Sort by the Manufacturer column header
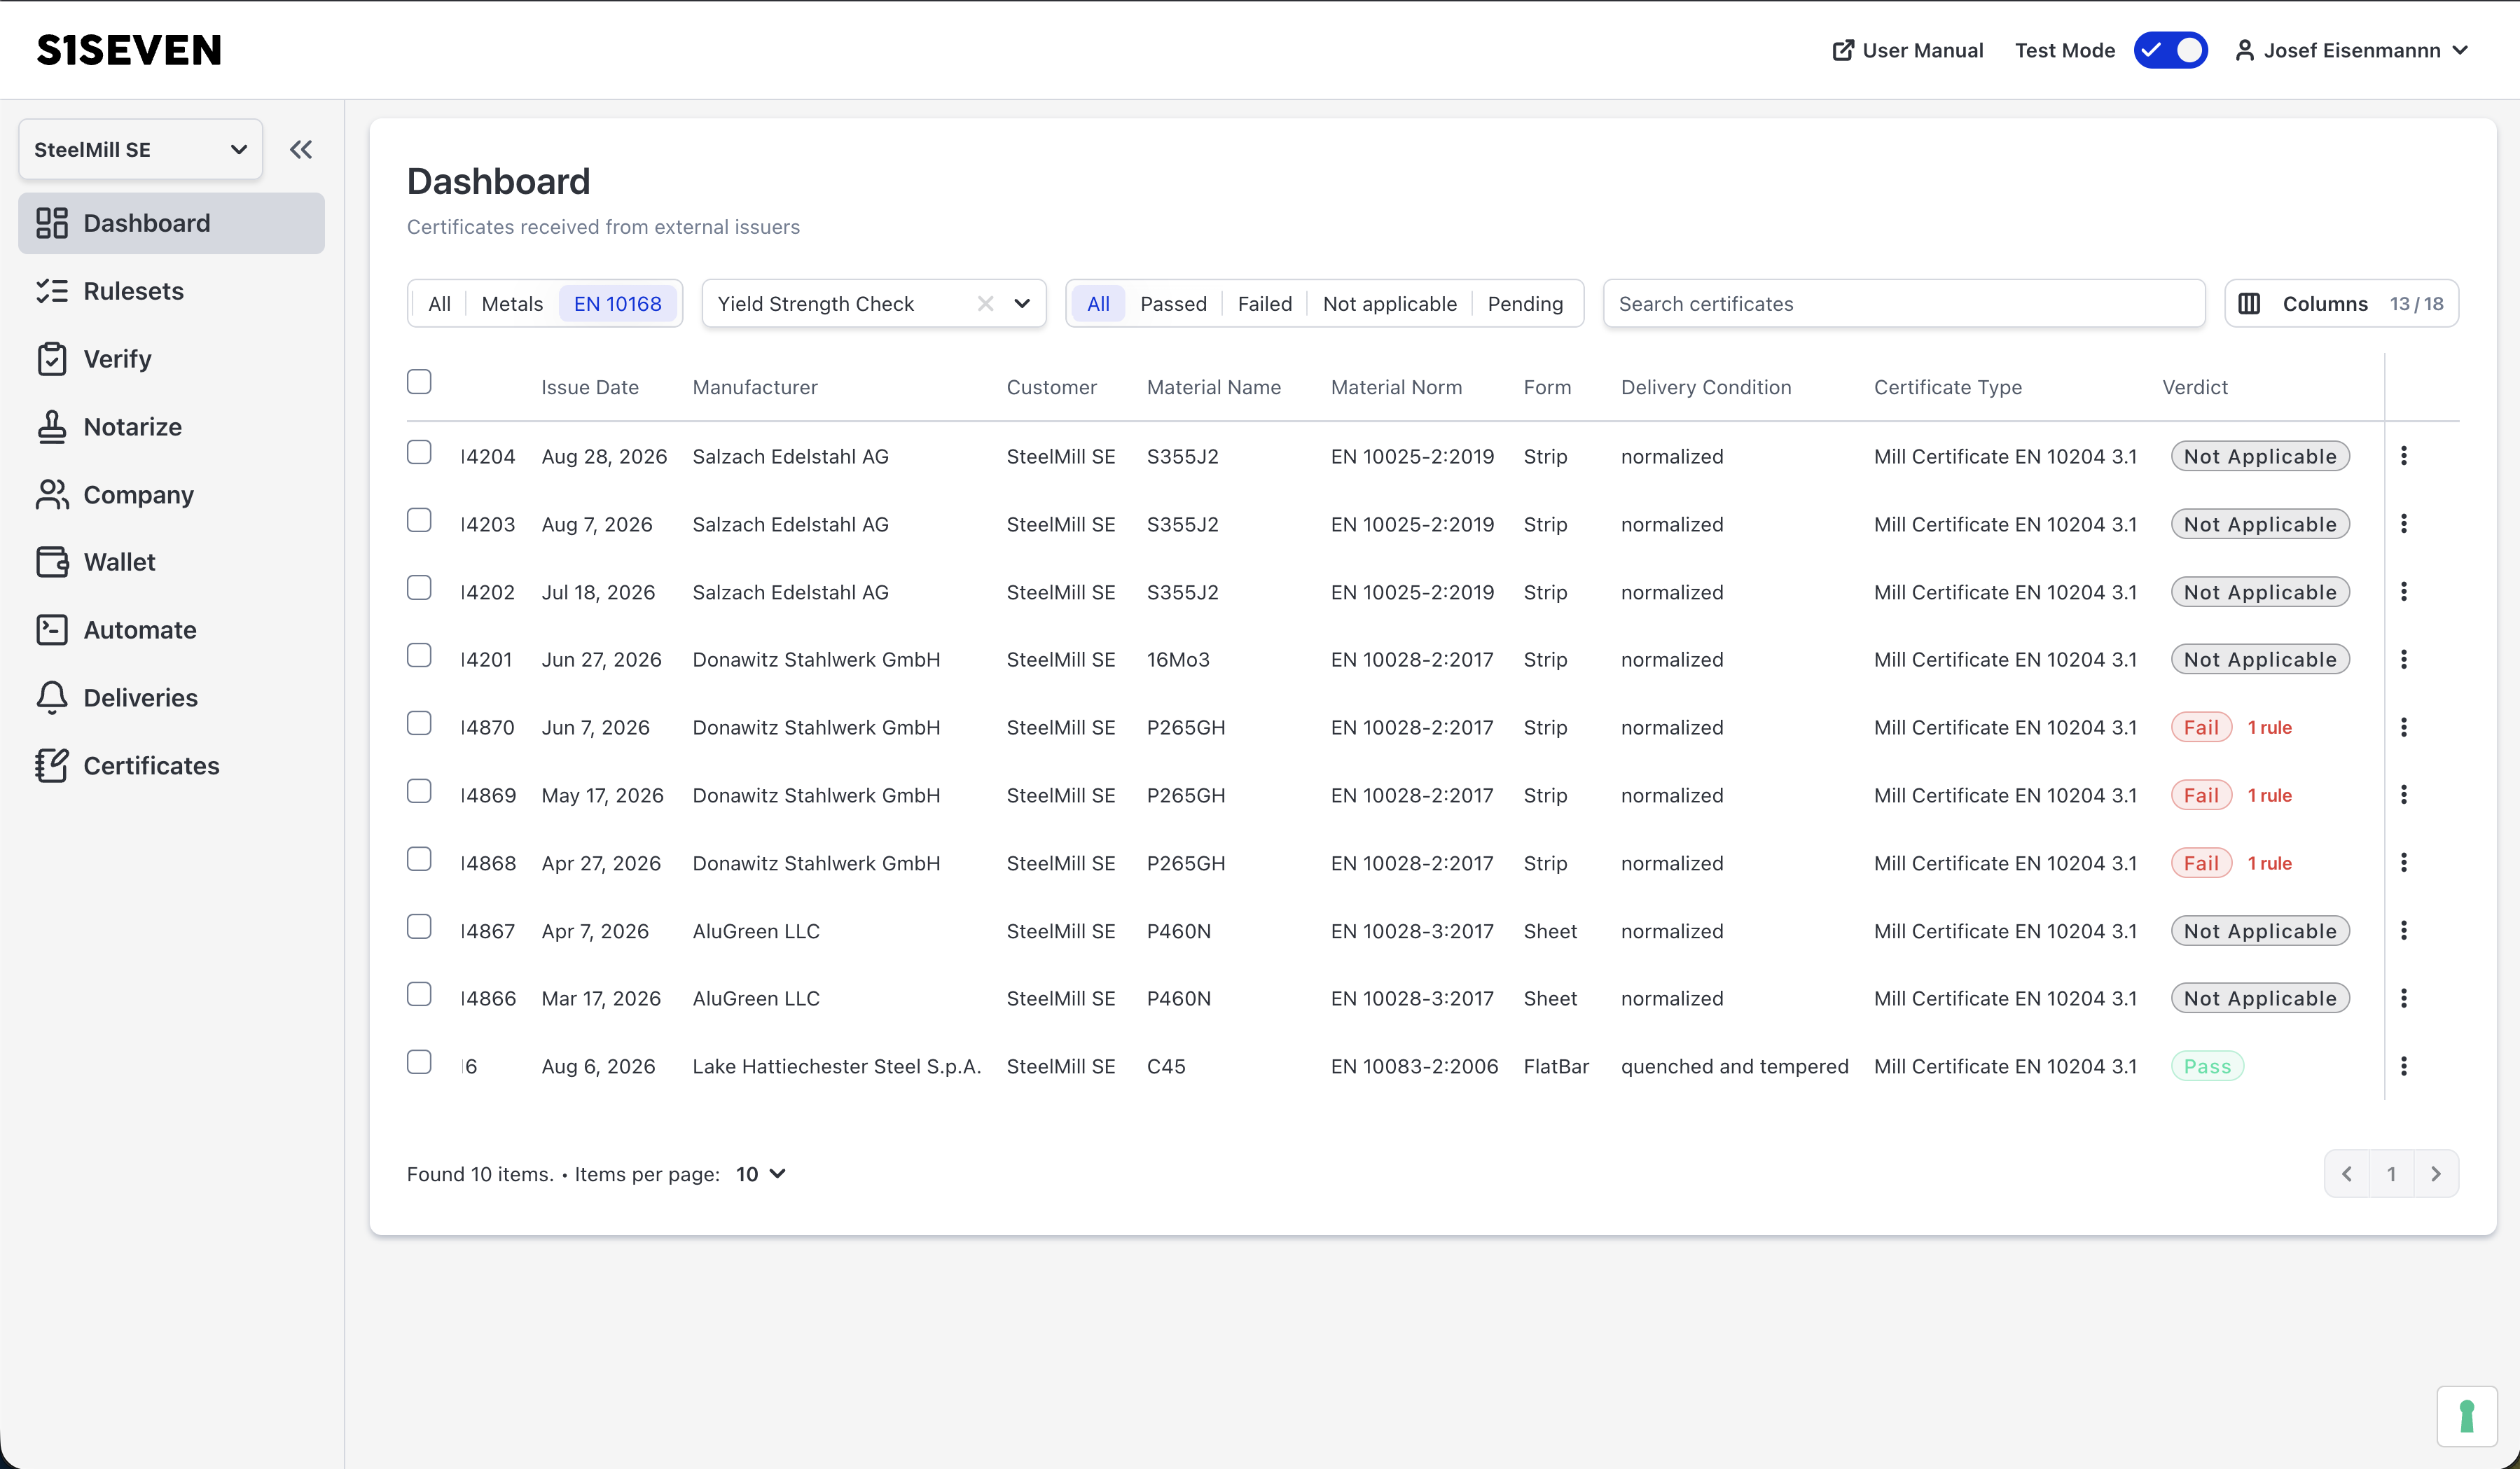The height and width of the screenshot is (1469, 2520). click(x=755, y=387)
